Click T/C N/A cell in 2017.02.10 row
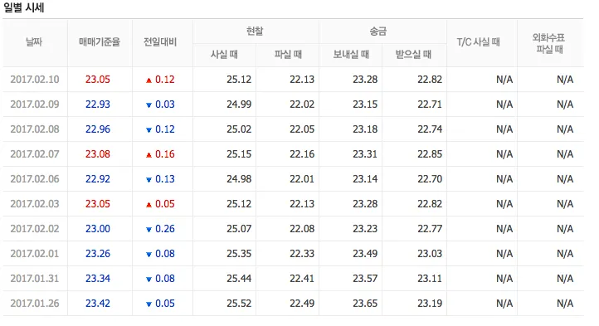The height and width of the screenshot is (326, 599). (x=504, y=79)
